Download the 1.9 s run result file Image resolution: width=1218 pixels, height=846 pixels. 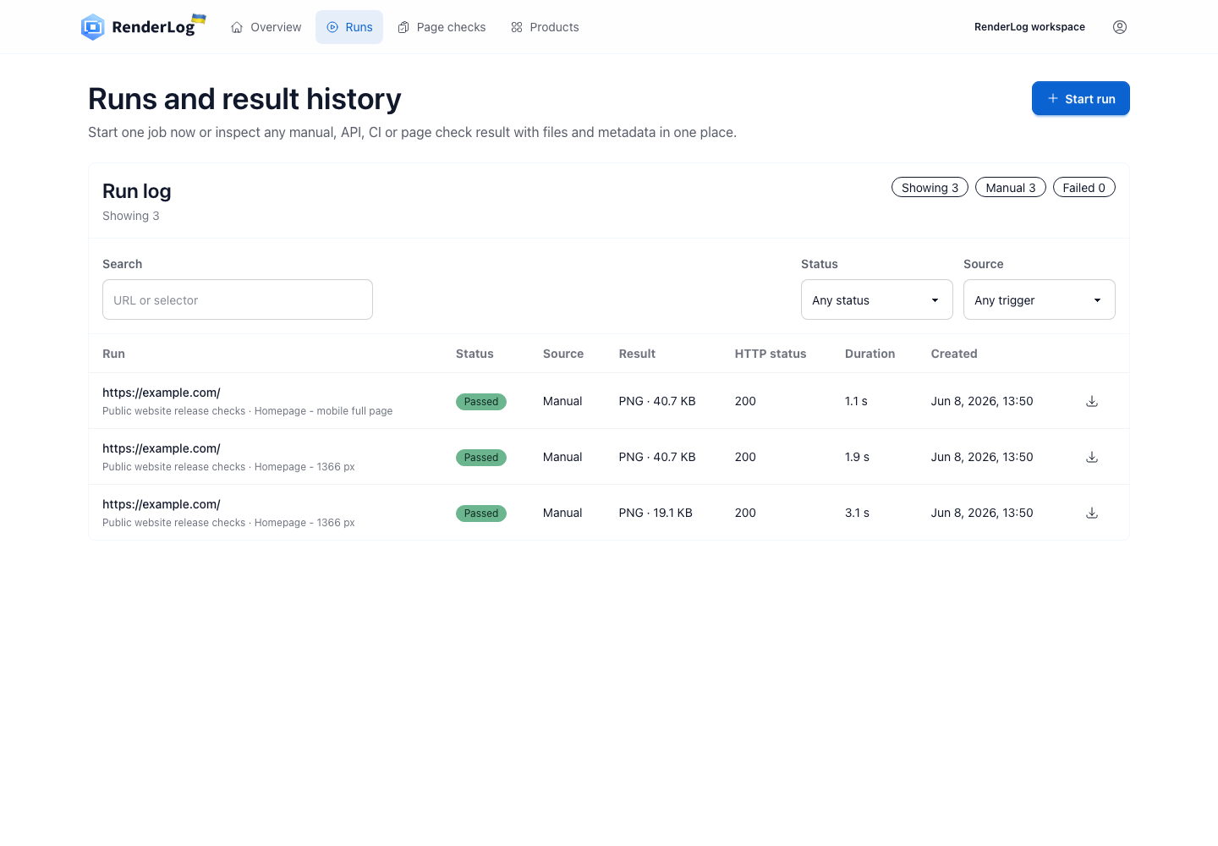tap(1092, 457)
